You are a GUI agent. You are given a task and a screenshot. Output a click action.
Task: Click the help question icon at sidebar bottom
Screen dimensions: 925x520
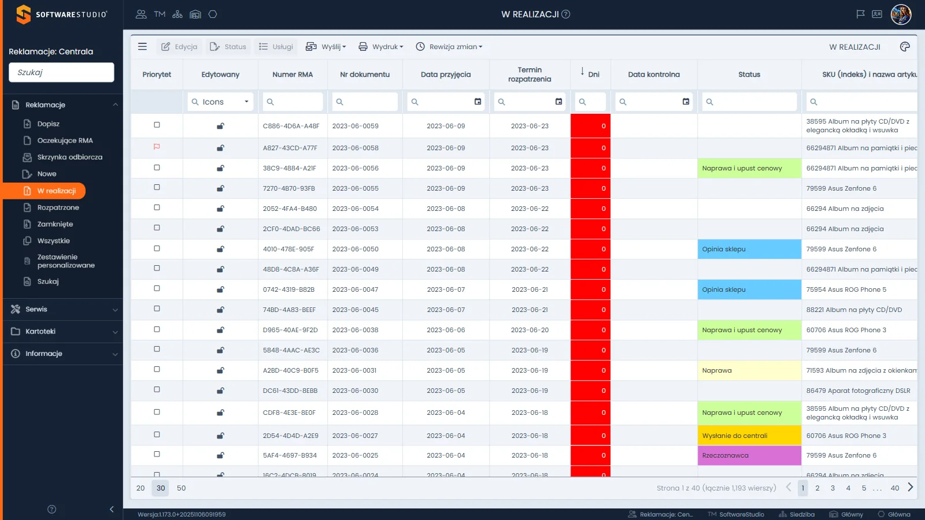(51, 509)
